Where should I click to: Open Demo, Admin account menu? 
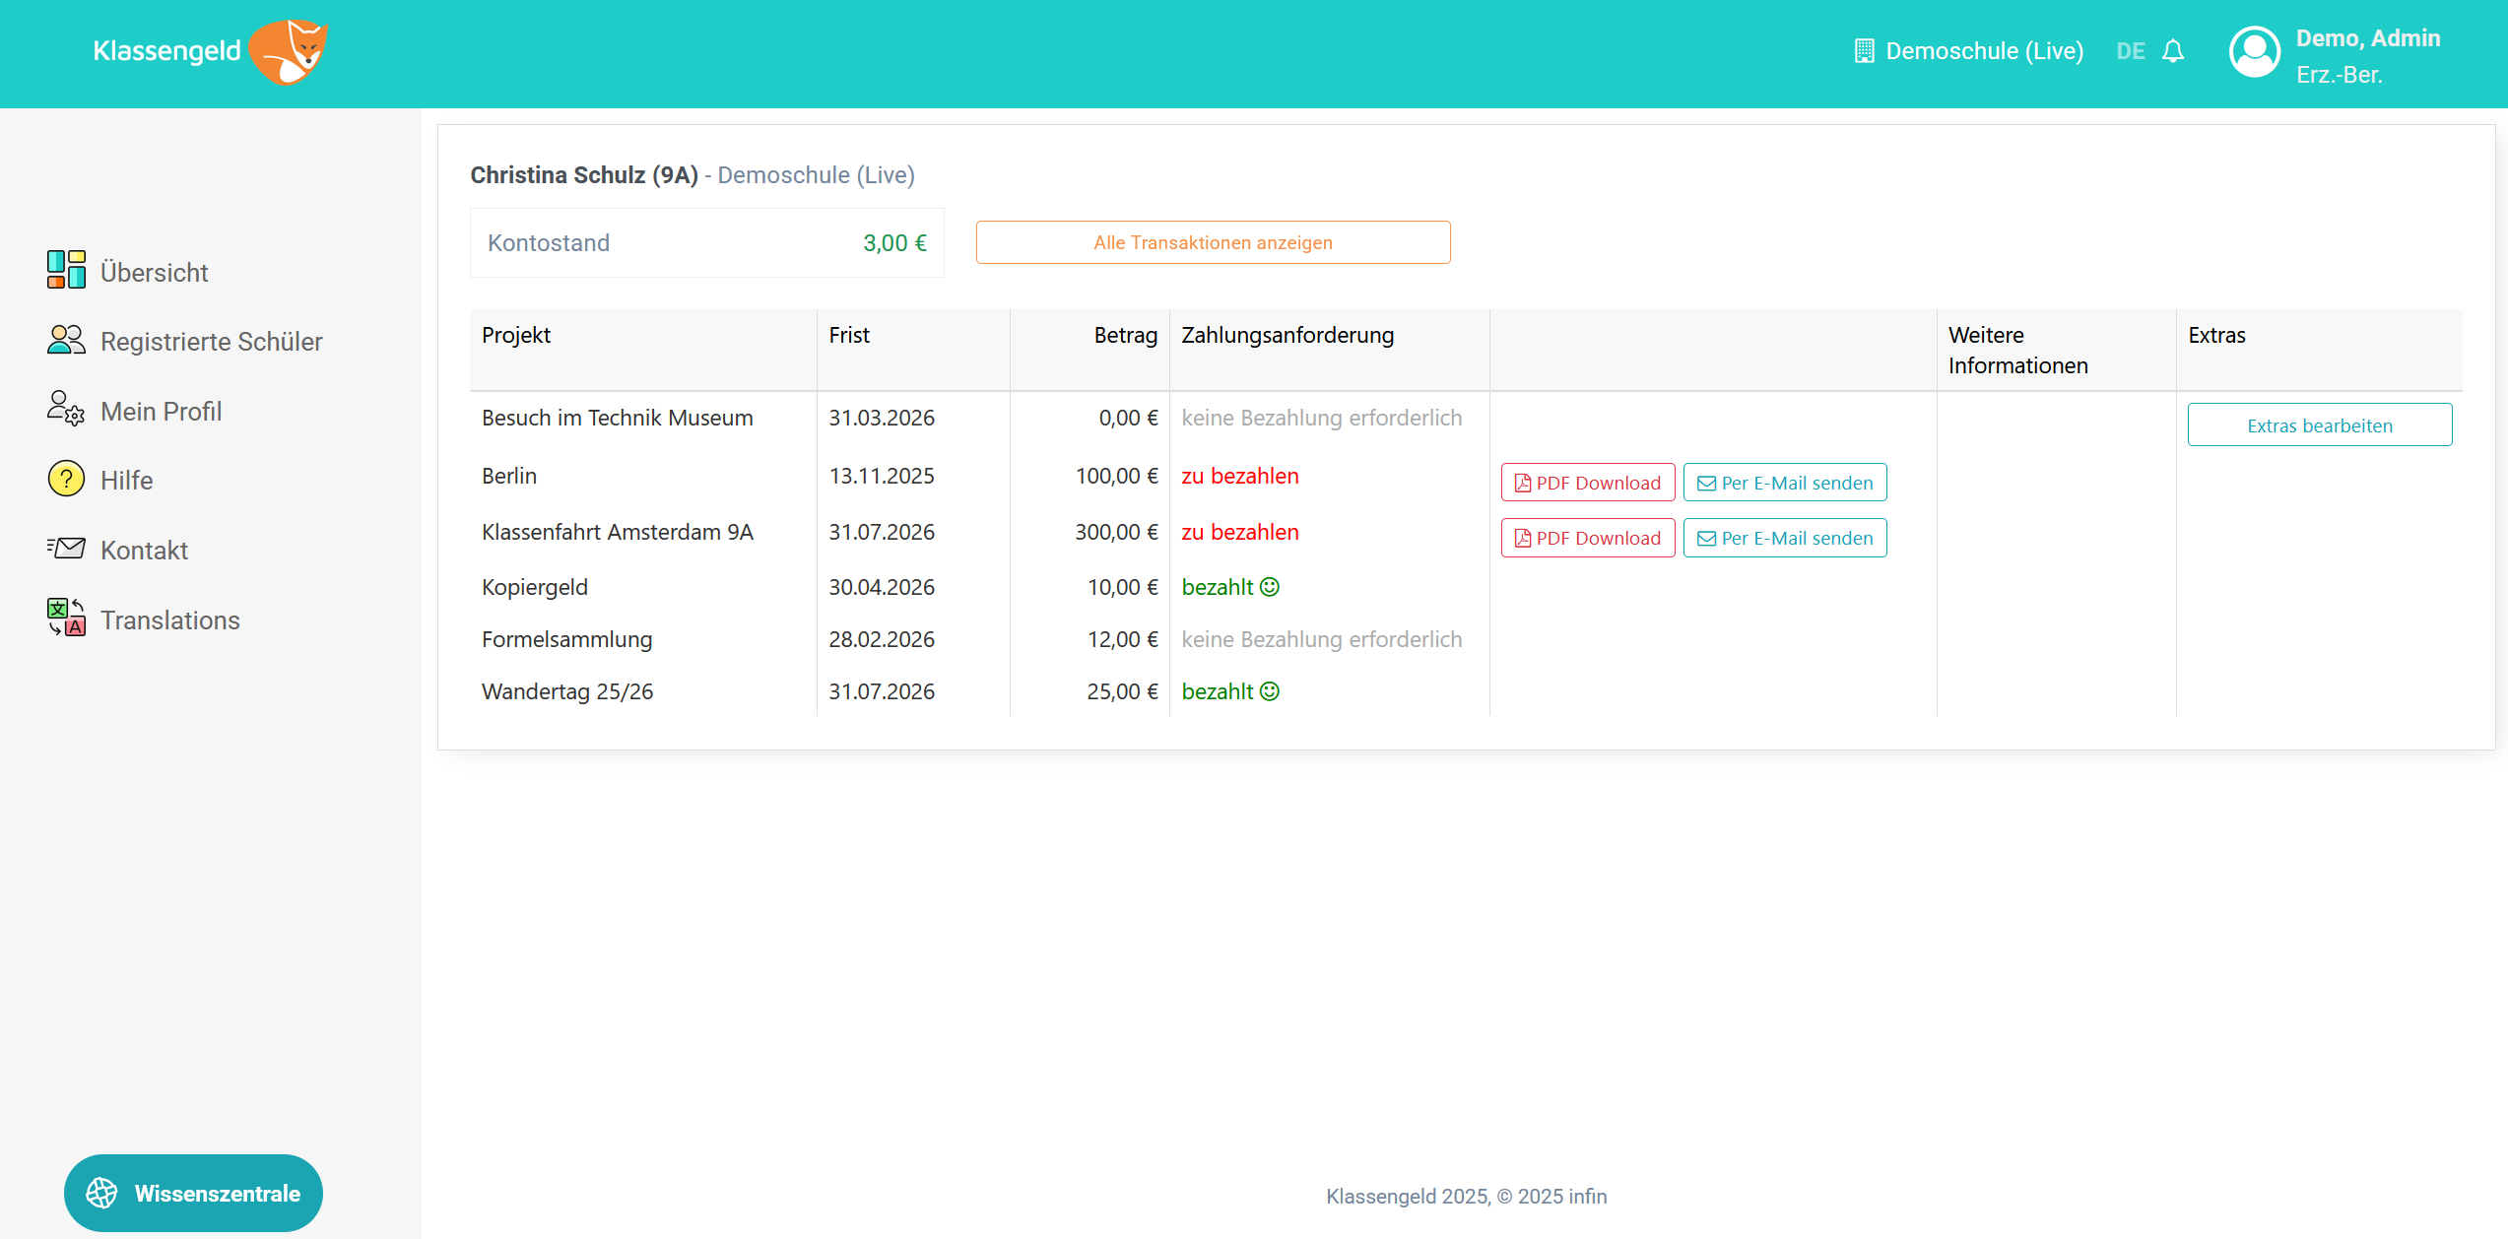tap(2367, 39)
